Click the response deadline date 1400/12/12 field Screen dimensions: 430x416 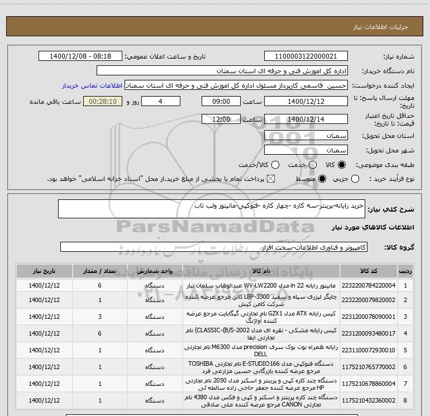click(306, 101)
